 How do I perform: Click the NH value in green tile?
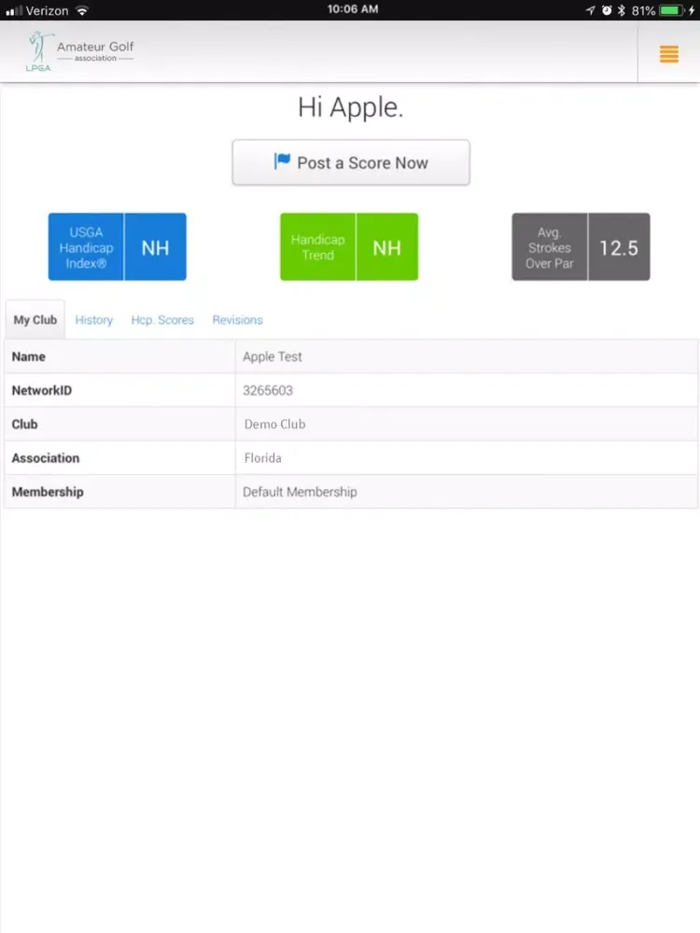387,247
